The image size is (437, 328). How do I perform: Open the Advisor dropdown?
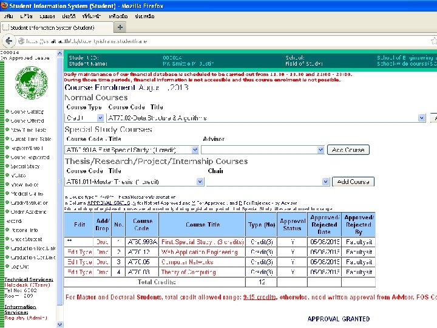(263, 150)
